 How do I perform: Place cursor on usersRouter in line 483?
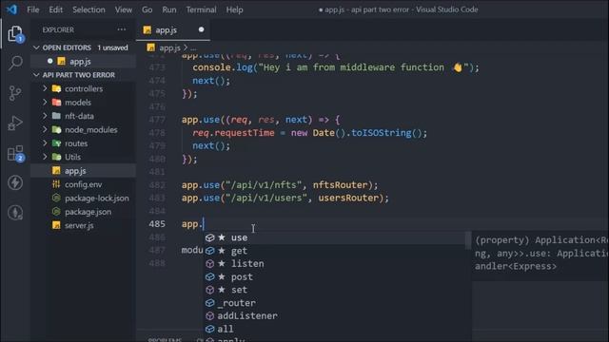348,199
